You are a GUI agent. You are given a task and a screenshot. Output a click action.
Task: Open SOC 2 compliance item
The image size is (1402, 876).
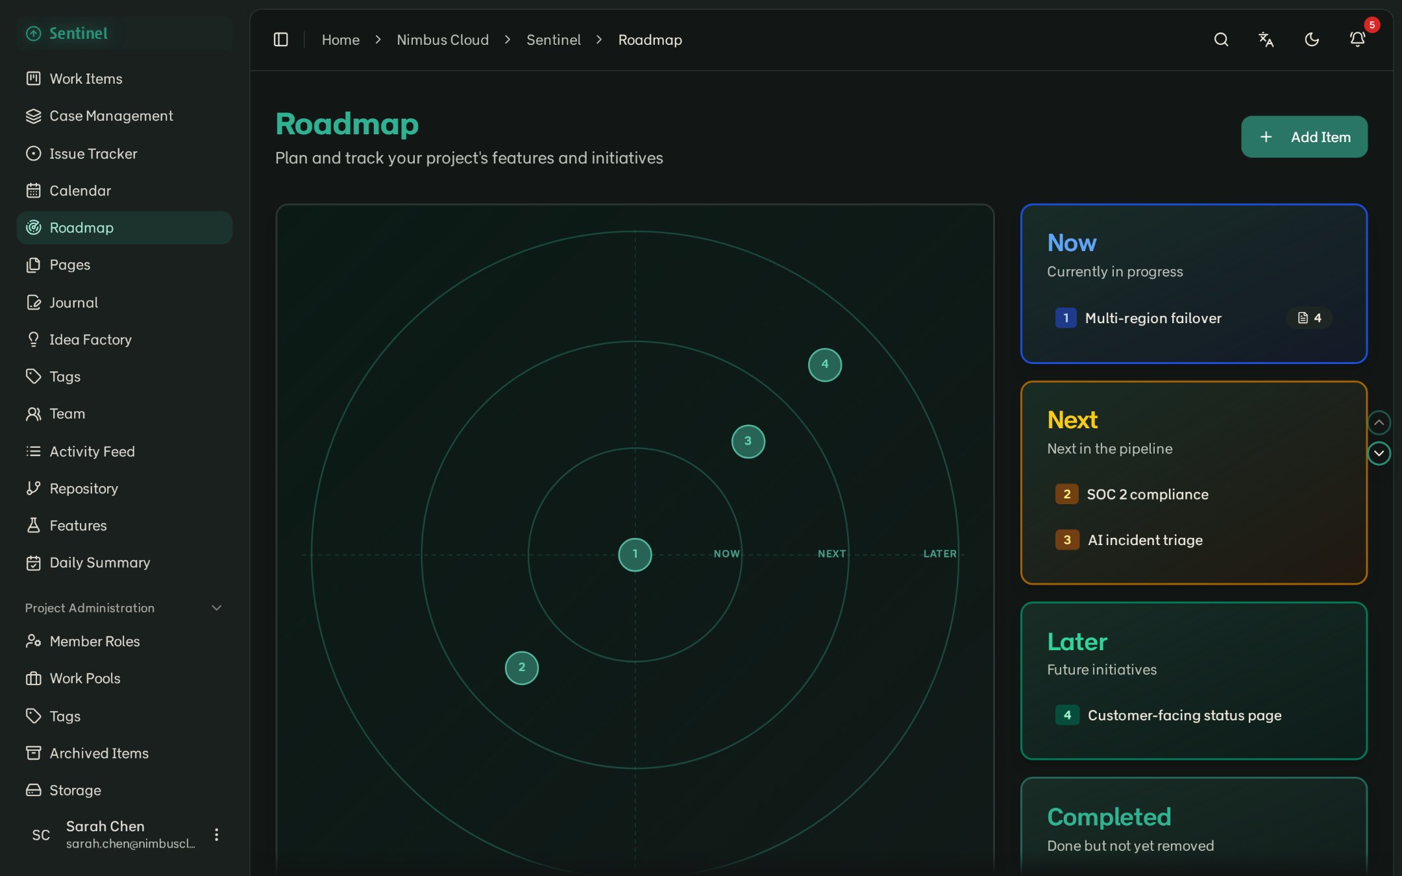[x=1194, y=494]
